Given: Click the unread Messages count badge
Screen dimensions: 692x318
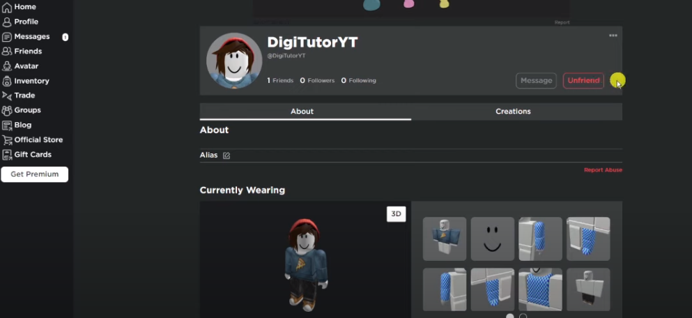Looking at the screenshot, I should click(66, 37).
